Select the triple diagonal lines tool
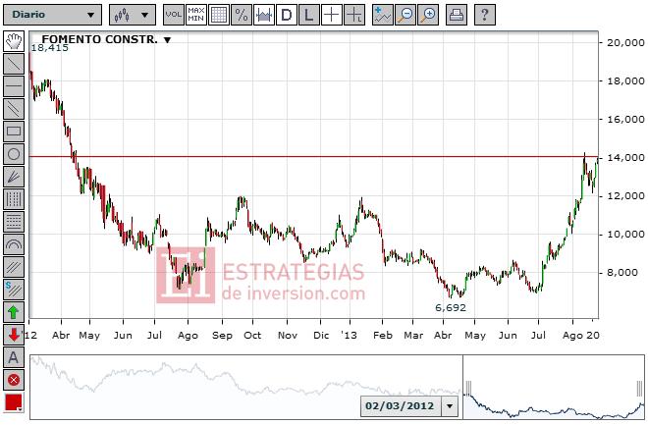This screenshot has width=648, height=425. [x=14, y=267]
